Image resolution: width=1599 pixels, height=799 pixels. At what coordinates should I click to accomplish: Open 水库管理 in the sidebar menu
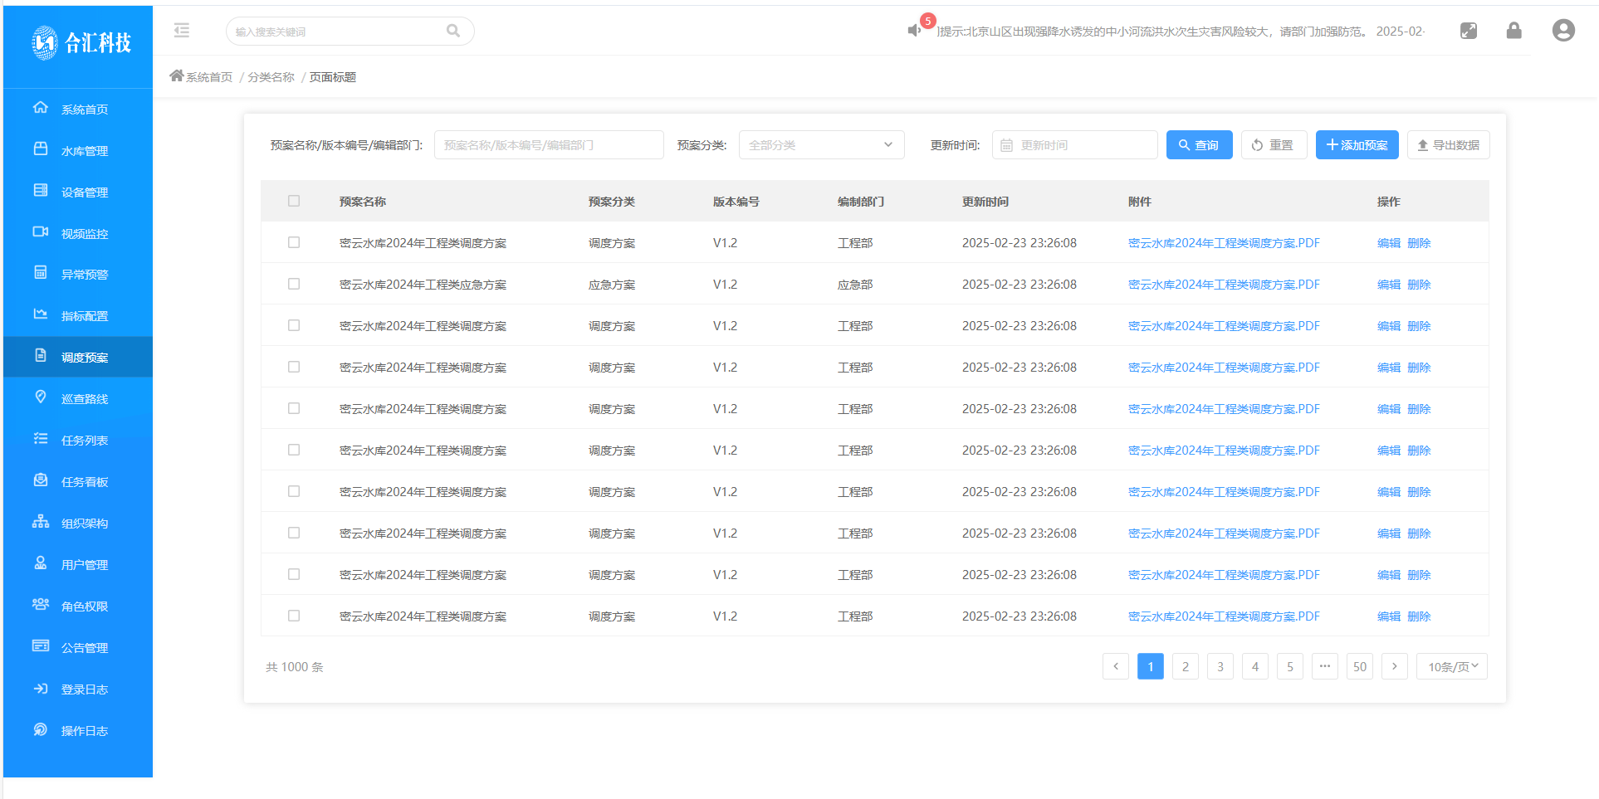(x=84, y=151)
